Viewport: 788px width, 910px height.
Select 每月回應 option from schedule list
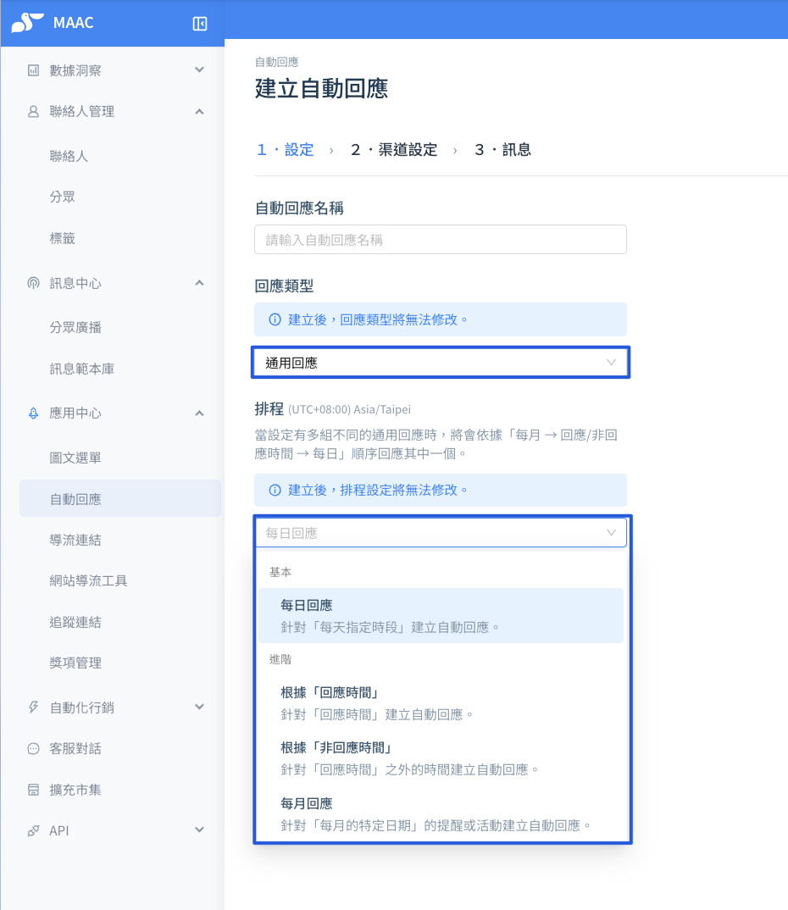[441, 814]
